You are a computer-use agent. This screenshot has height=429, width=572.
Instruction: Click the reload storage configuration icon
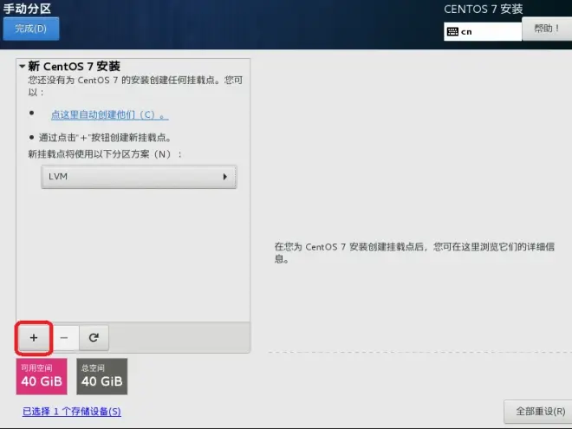(x=94, y=338)
